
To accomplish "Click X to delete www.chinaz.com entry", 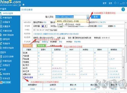I will point(88,21).
